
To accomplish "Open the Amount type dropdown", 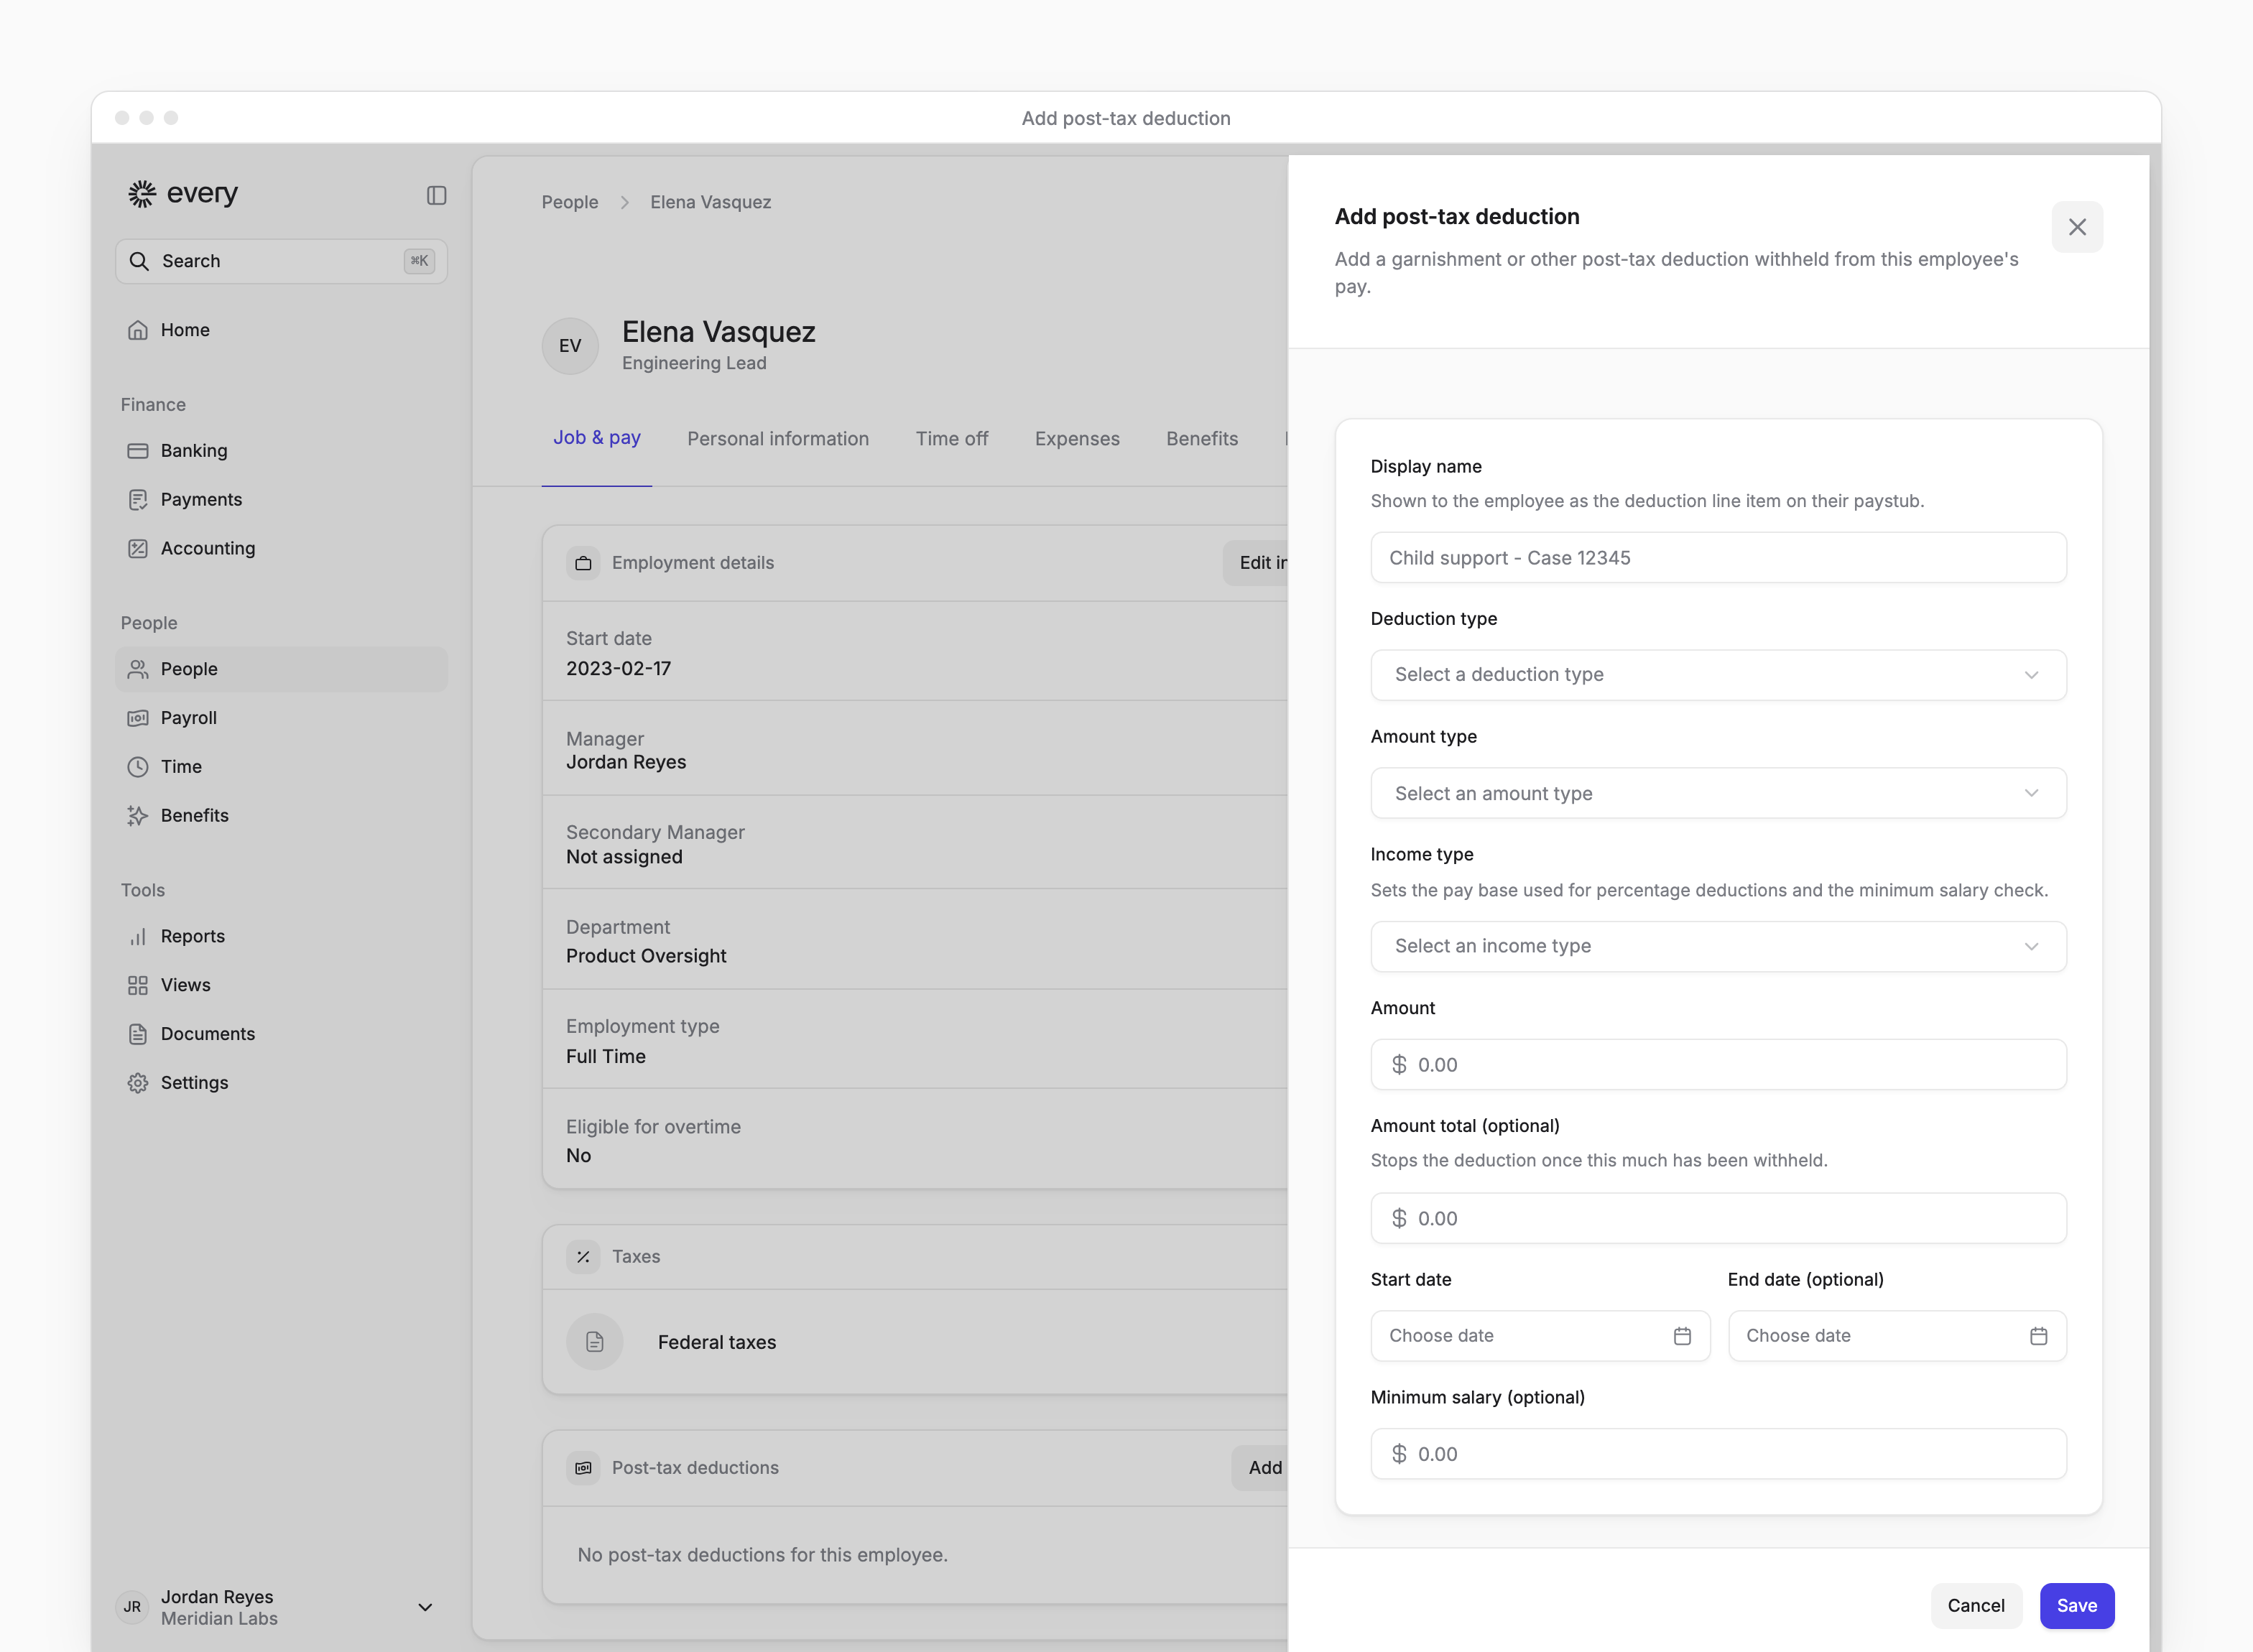I will click(1718, 793).
